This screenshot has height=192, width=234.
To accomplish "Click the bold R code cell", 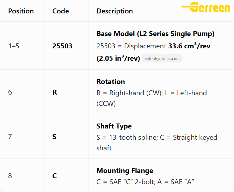I will coord(55,92).
